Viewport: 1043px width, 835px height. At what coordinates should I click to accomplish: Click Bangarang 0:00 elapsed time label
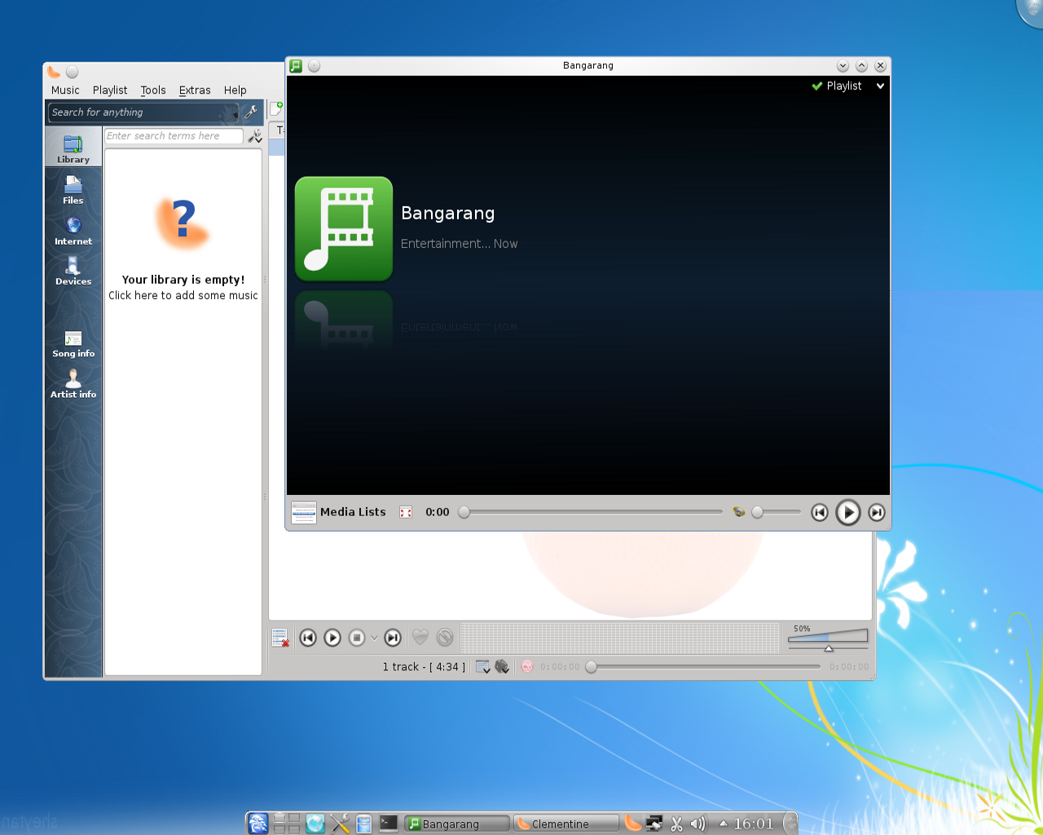click(438, 512)
